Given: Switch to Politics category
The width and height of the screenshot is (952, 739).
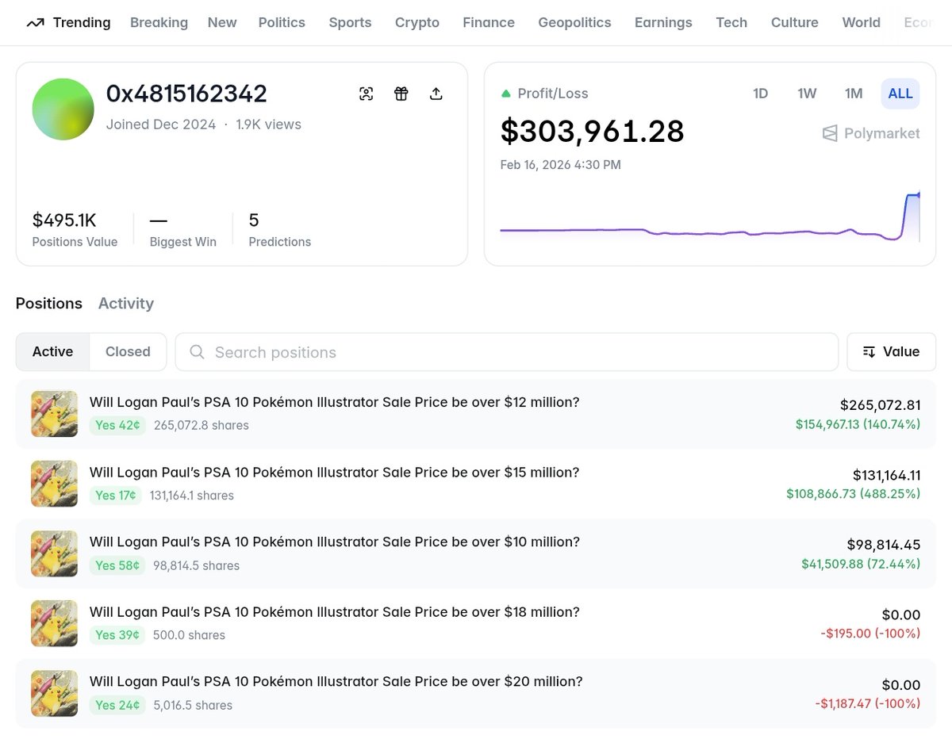Looking at the screenshot, I should (x=282, y=22).
